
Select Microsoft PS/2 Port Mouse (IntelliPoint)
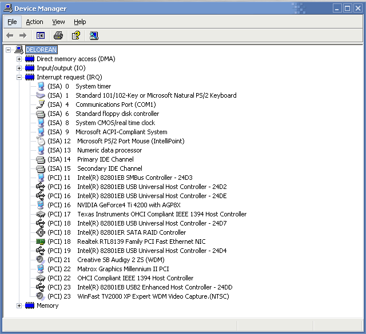tap(116, 141)
